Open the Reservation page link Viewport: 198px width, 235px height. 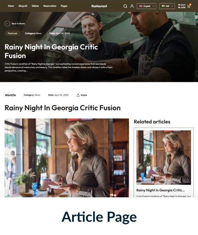pyautogui.click(x=50, y=6)
